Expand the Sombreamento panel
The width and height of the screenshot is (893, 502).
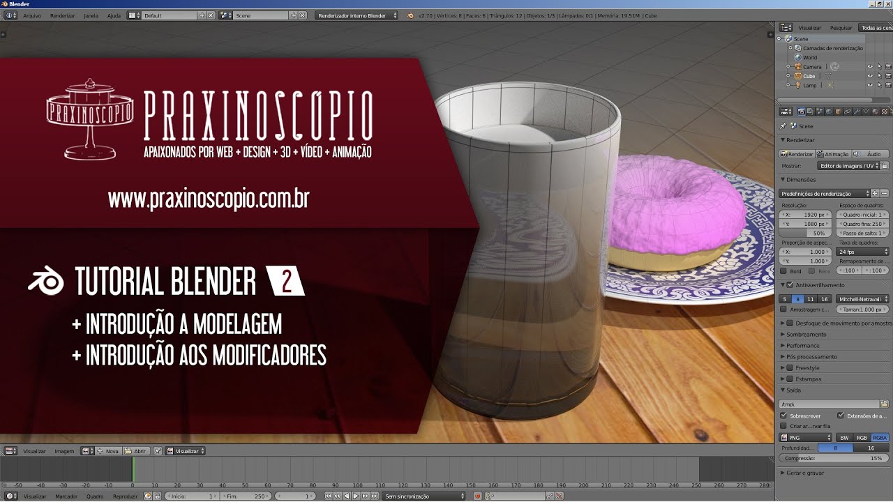pyautogui.click(x=806, y=335)
